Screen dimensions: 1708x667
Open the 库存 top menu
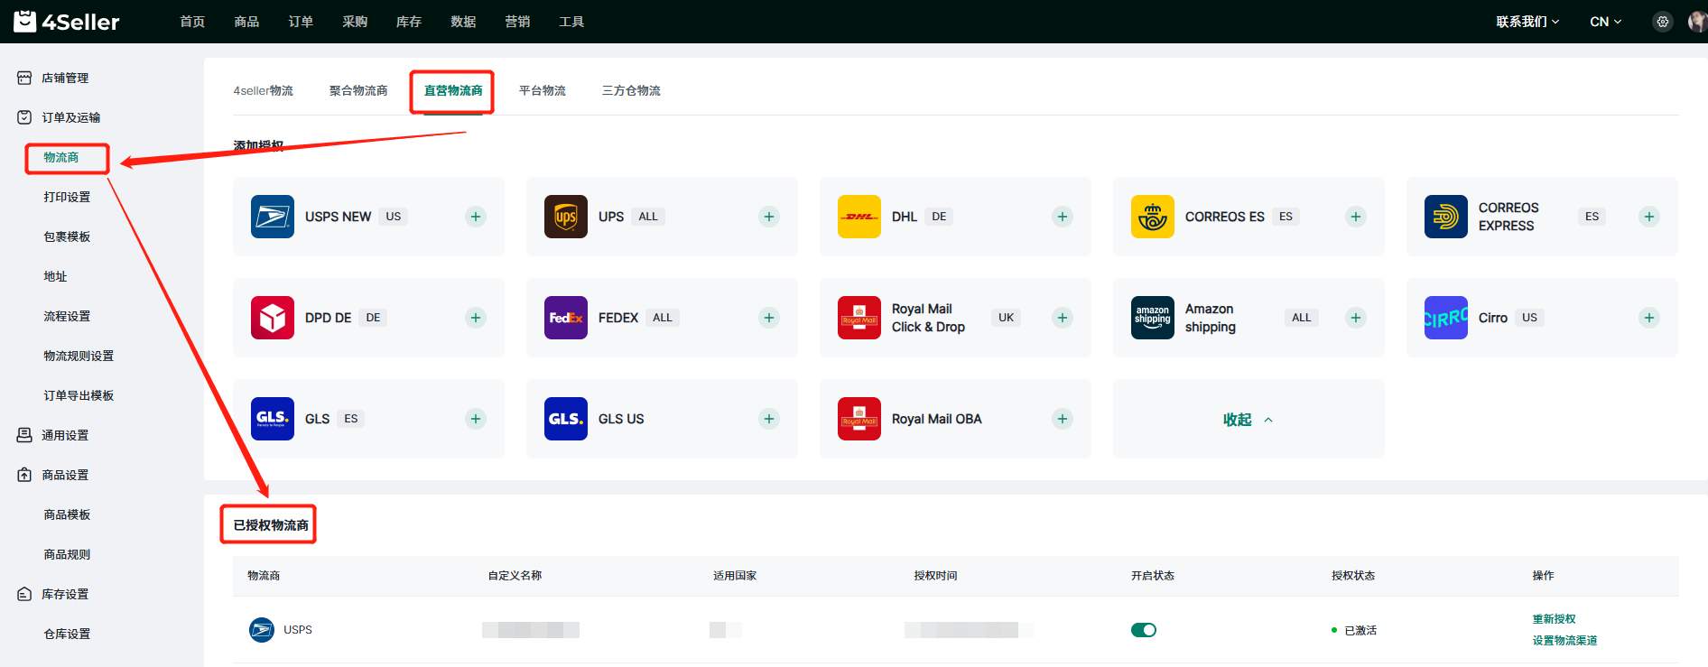409,22
